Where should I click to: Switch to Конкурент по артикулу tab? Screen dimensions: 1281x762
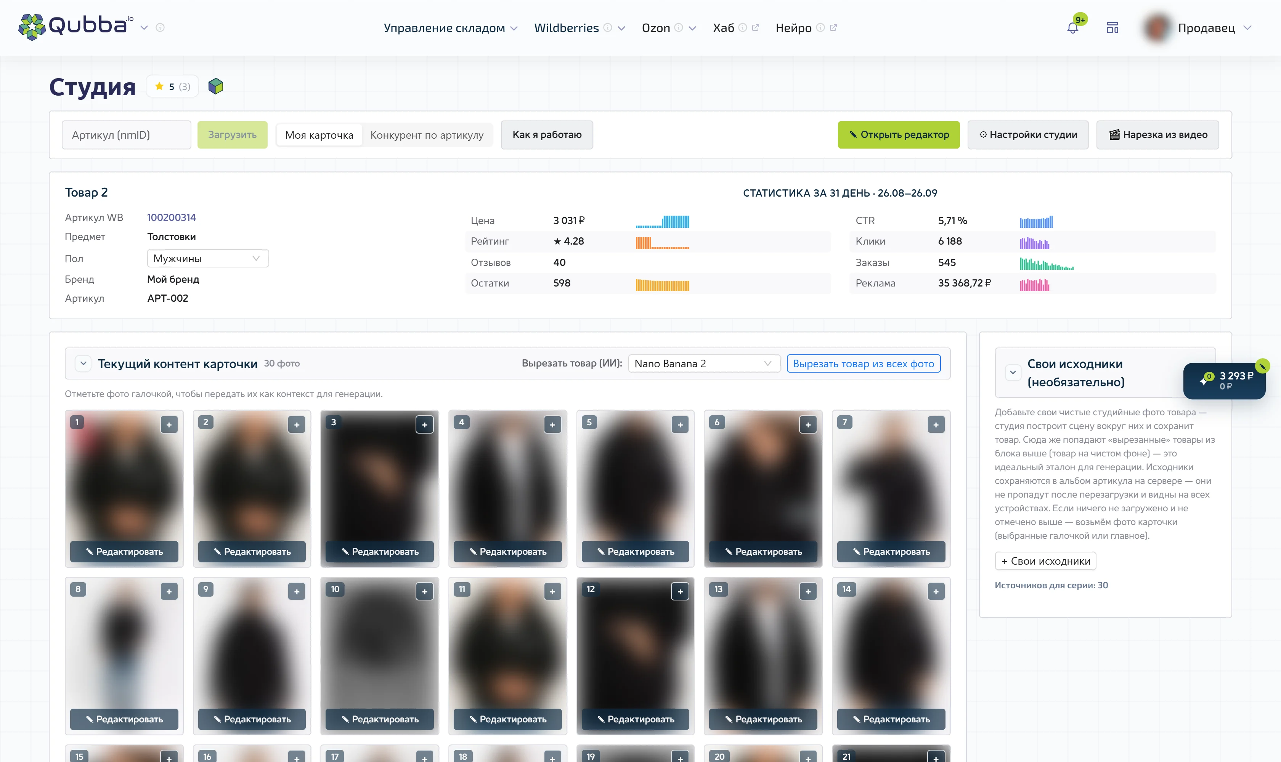(427, 135)
